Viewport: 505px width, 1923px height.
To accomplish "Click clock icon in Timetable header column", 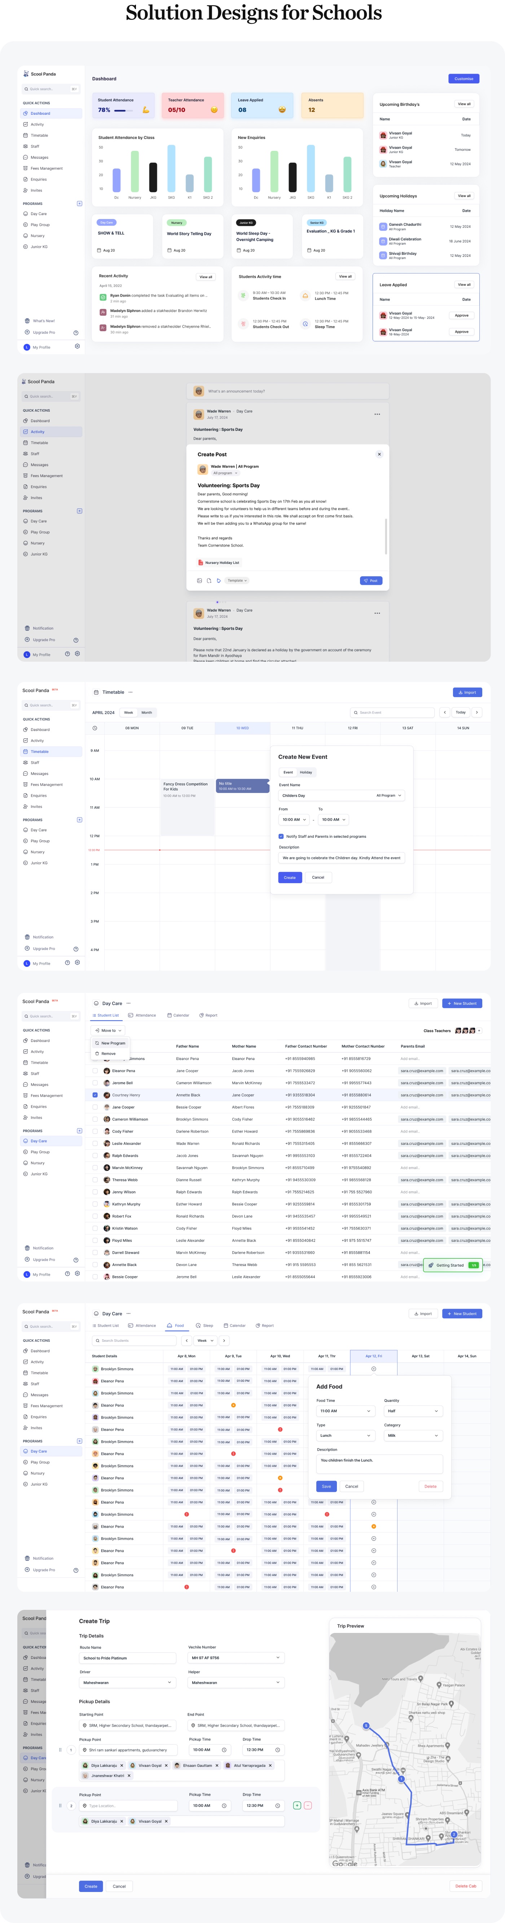I will [x=95, y=728].
